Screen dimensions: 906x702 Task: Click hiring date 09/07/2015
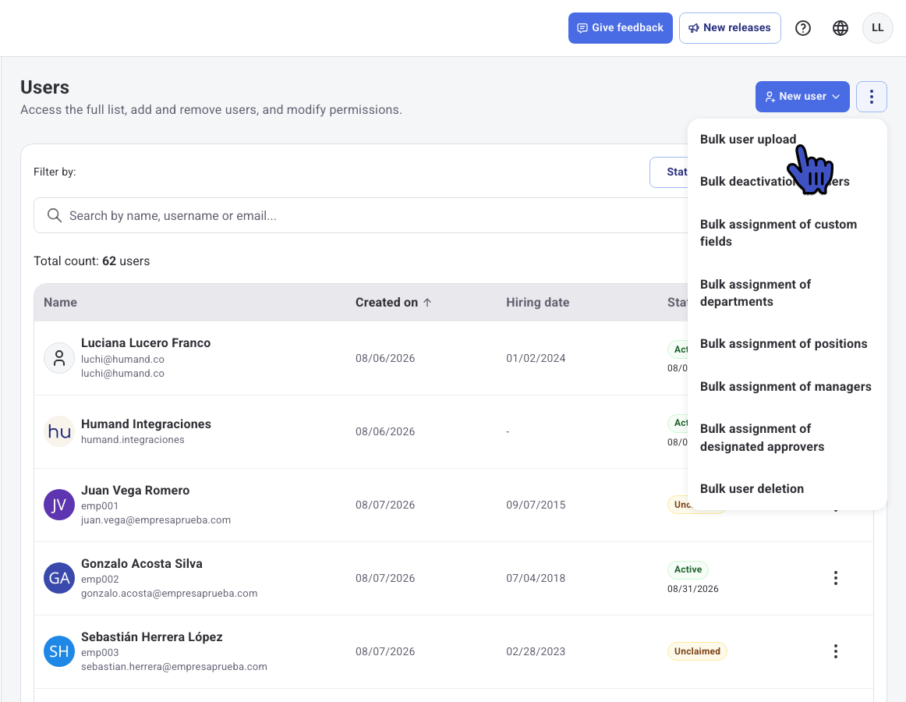(536, 505)
